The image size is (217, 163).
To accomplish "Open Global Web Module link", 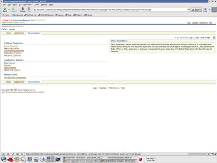I will point(12,70).
